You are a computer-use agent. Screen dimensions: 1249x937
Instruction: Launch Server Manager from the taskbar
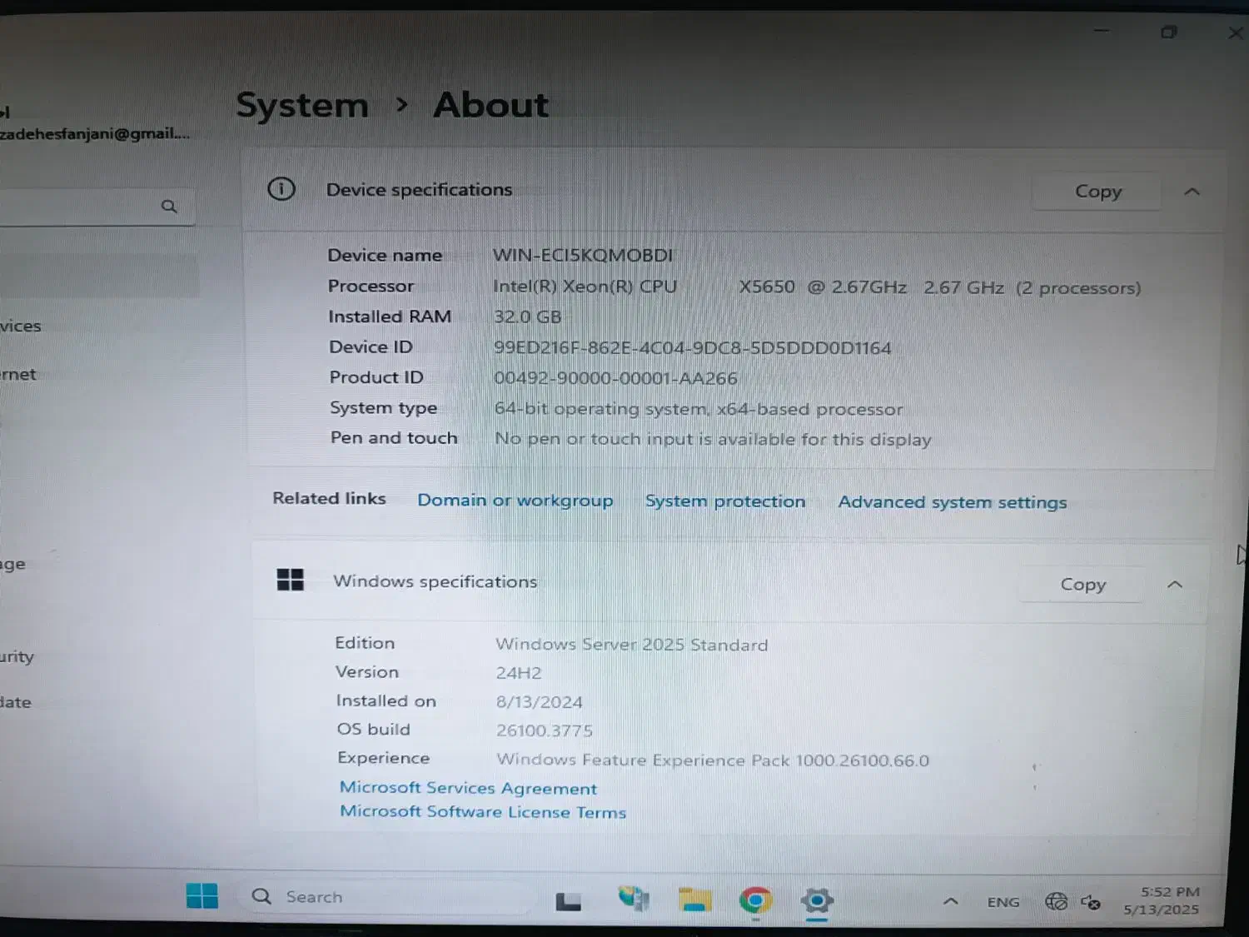[x=634, y=899]
